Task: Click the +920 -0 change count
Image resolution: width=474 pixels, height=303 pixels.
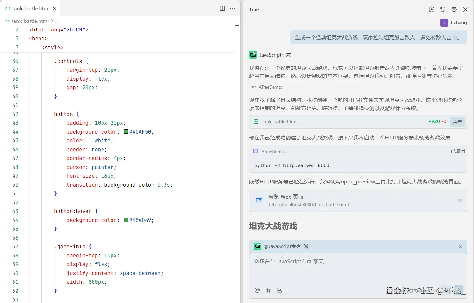Action: click(437, 121)
